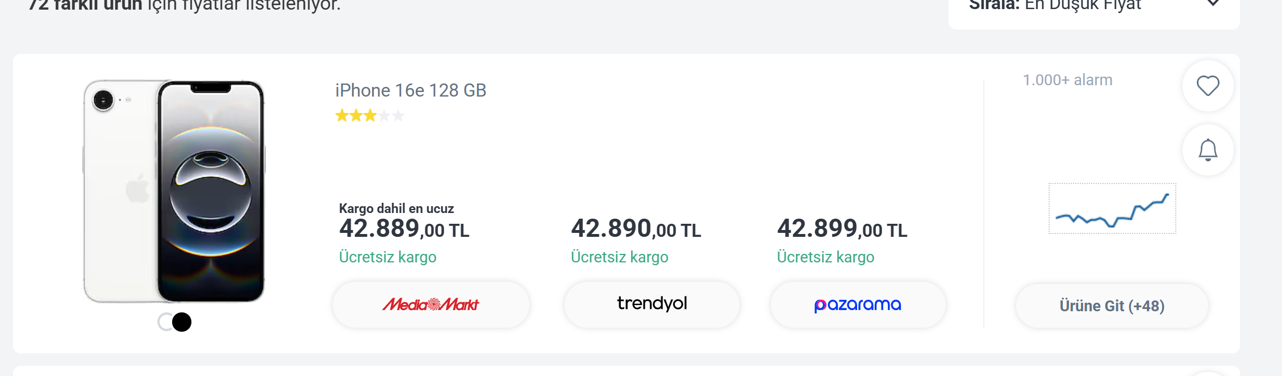This screenshot has width=1282, height=376.
Task: Select the 42.889,00 TL cheapest price
Action: [x=404, y=229]
